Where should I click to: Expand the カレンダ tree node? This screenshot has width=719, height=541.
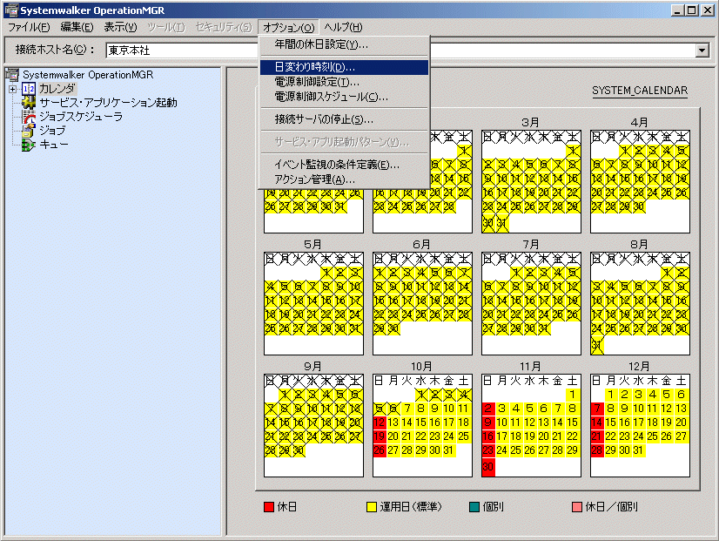tap(13, 89)
